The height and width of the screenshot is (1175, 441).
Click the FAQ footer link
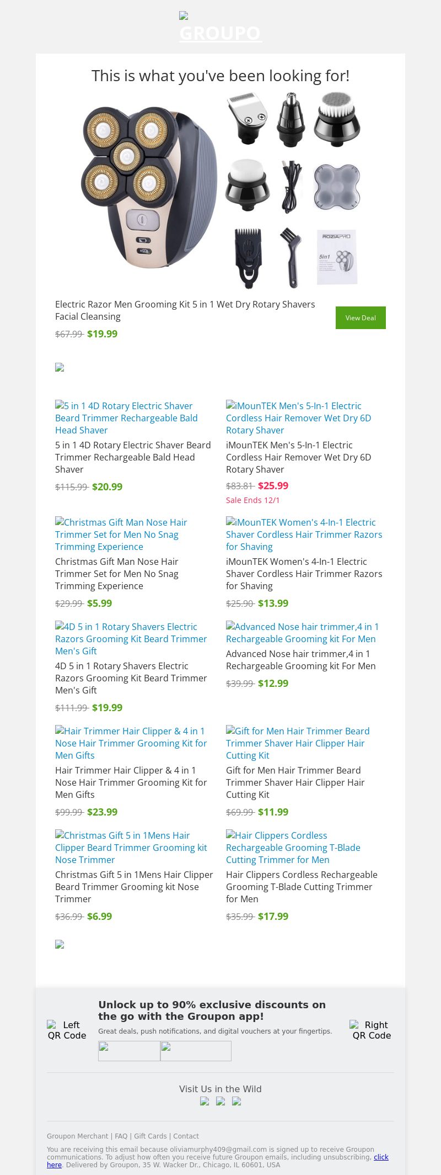(x=121, y=1136)
